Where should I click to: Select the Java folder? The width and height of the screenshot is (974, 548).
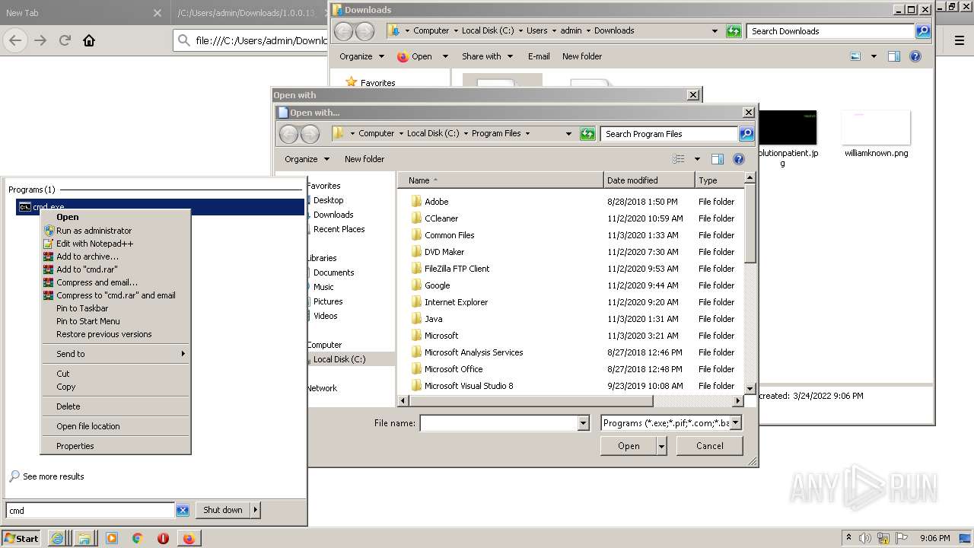click(x=433, y=319)
